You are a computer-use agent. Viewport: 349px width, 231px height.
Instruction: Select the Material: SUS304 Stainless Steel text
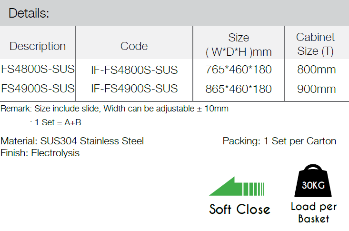72,141
